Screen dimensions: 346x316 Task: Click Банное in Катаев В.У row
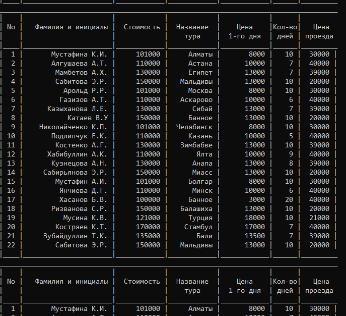coord(200,118)
